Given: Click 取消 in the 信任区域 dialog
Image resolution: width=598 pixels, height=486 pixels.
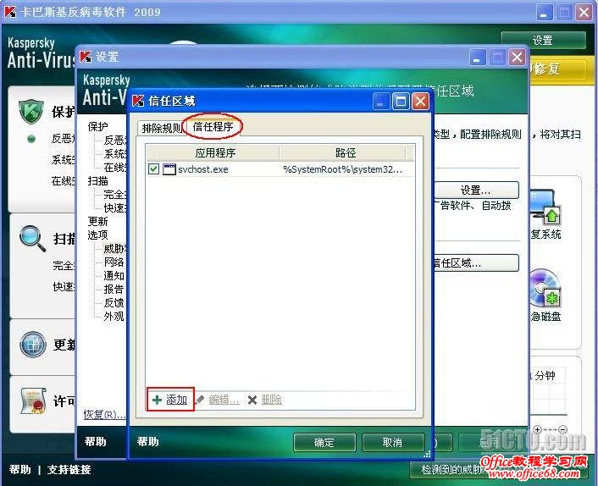Looking at the screenshot, I should [392, 442].
